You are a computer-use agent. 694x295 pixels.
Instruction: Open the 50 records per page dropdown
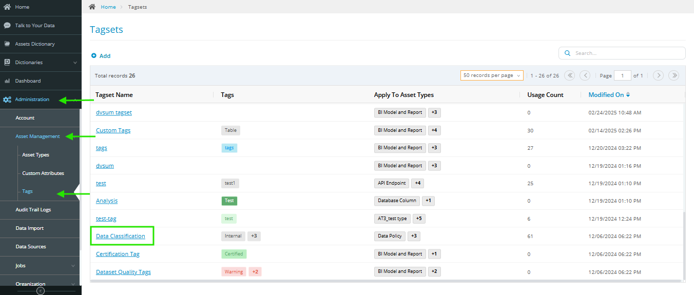[x=492, y=75]
